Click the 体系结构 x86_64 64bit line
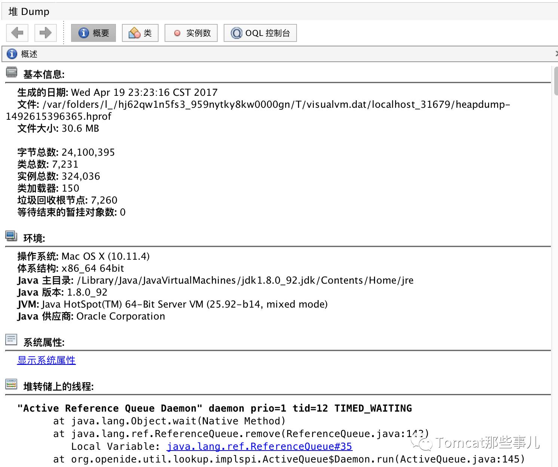The height and width of the screenshot is (467, 558). (x=71, y=268)
